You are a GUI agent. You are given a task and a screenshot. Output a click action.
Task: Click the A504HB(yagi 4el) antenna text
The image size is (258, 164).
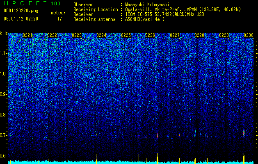[x=145, y=19]
